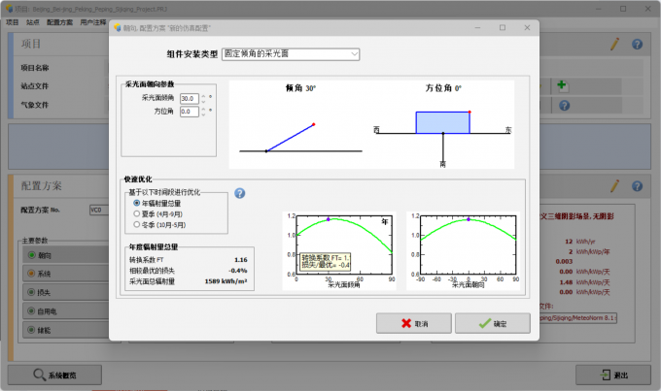Open the help icon in 项目 panel header
Screen dimensions: 661x391
[x=637, y=45]
